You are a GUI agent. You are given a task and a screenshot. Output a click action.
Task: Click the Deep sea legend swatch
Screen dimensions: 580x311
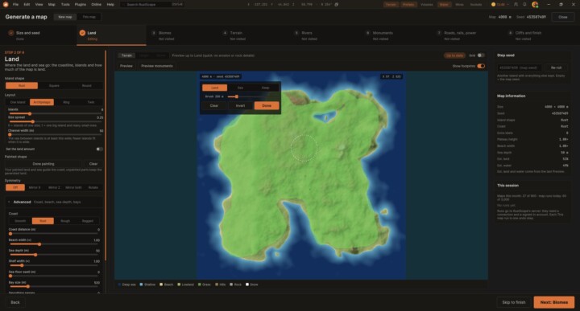click(x=119, y=284)
